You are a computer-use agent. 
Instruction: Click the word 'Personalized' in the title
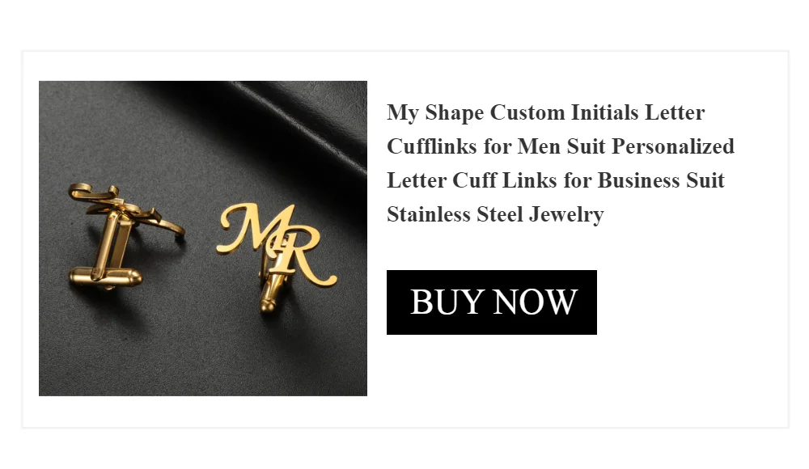click(673, 146)
